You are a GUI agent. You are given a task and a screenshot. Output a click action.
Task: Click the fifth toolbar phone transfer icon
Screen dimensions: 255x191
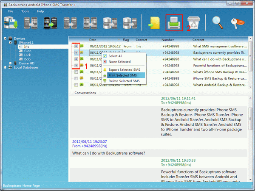(x=90, y=23)
